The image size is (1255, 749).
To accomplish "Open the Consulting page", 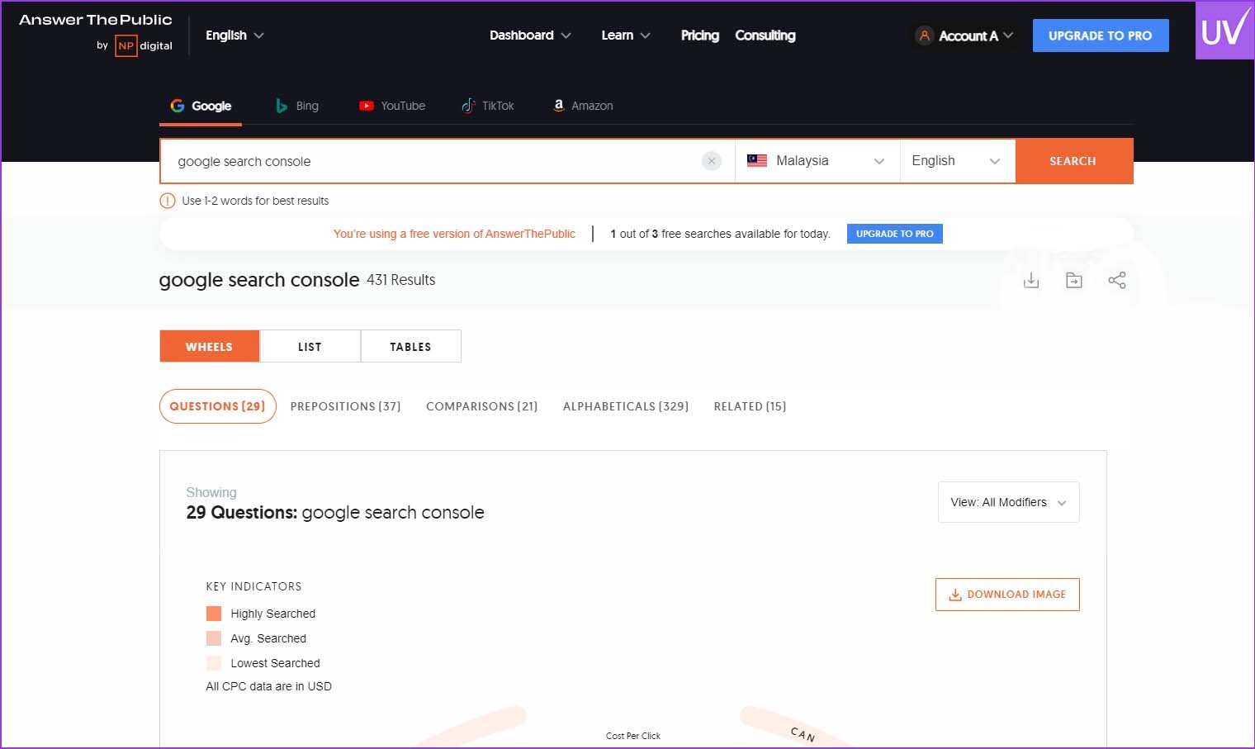I will click(x=765, y=36).
